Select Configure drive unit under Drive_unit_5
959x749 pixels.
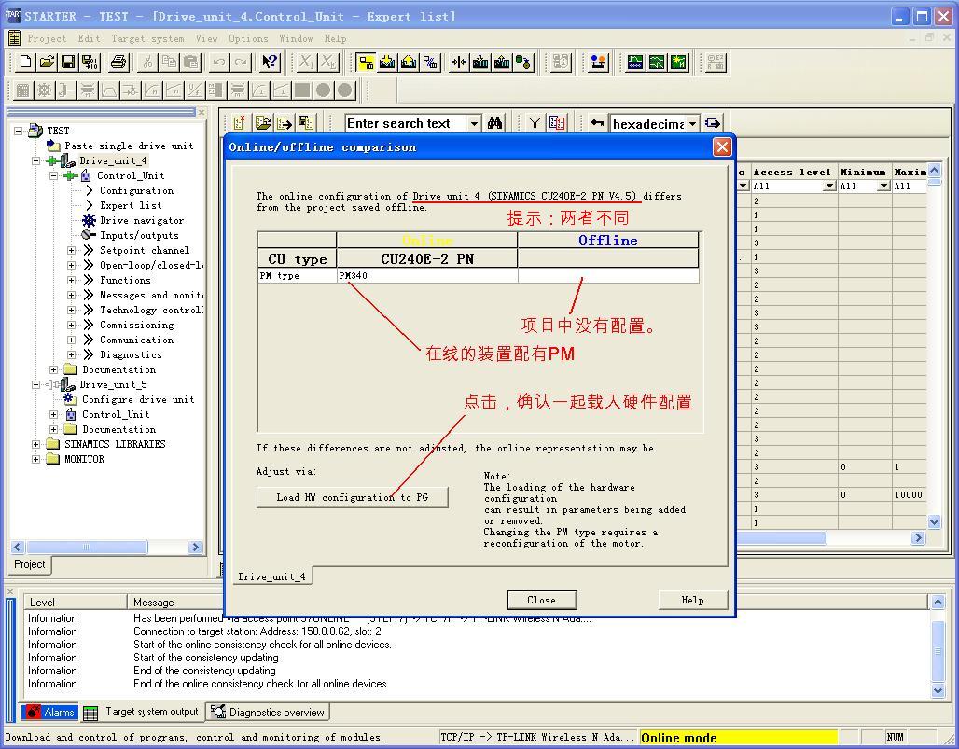pyautogui.click(x=138, y=399)
